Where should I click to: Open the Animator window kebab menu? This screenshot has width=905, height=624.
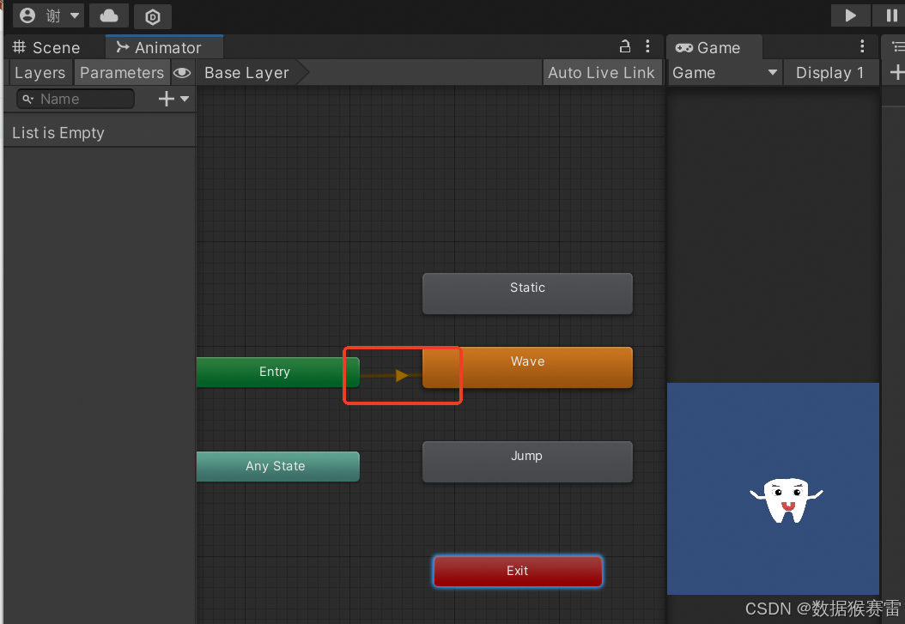(x=647, y=46)
